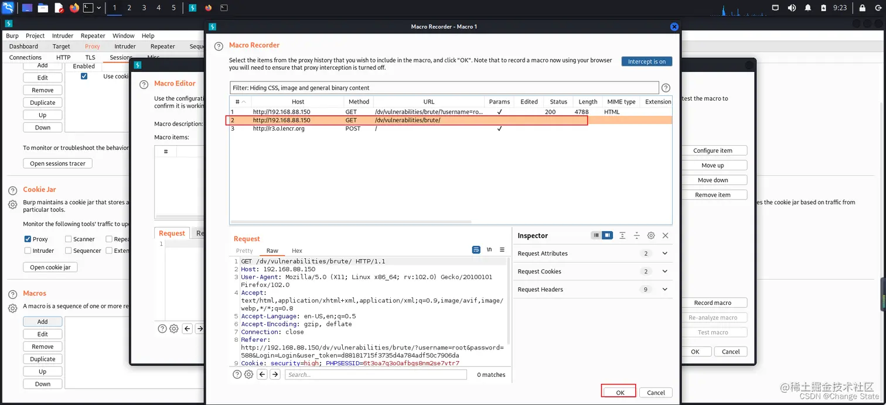Click the lock screen icon in panel

863,8
